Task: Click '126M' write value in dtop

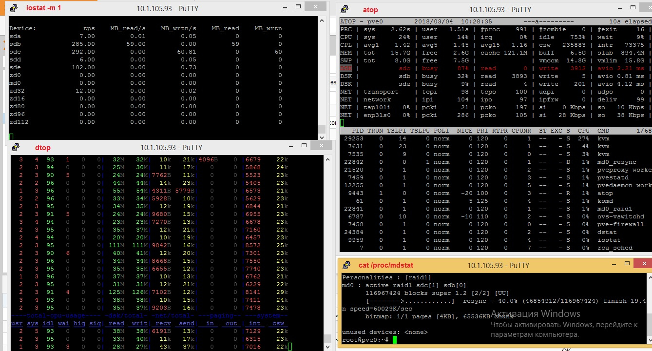Action: (x=140, y=292)
